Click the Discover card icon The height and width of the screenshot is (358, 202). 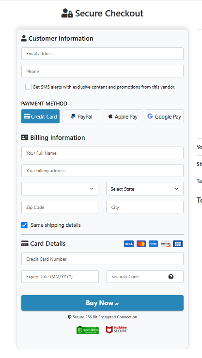tap(166, 244)
